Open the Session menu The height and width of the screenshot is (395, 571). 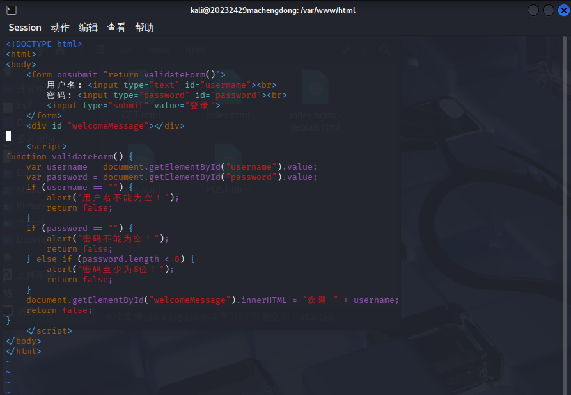(x=25, y=28)
